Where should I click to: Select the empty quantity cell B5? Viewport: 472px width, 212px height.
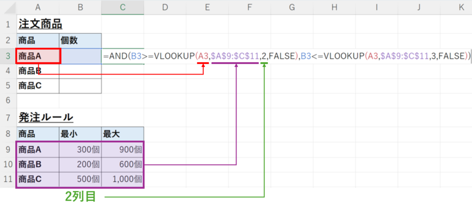coord(80,86)
